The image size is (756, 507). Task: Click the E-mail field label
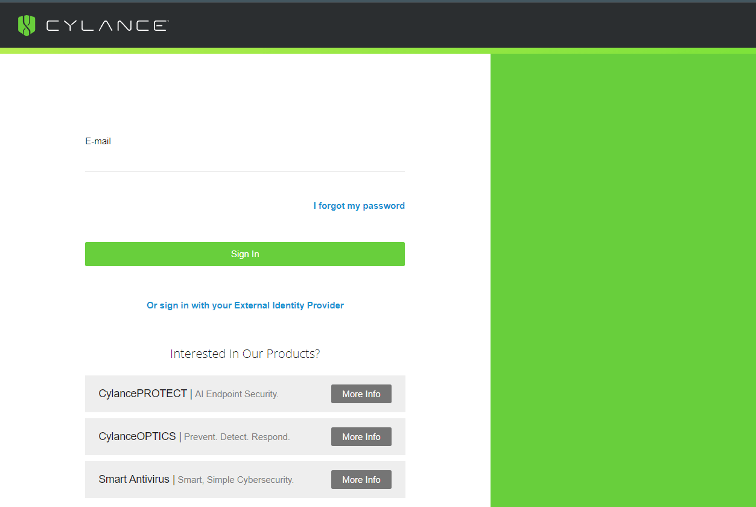[x=98, y=141]
